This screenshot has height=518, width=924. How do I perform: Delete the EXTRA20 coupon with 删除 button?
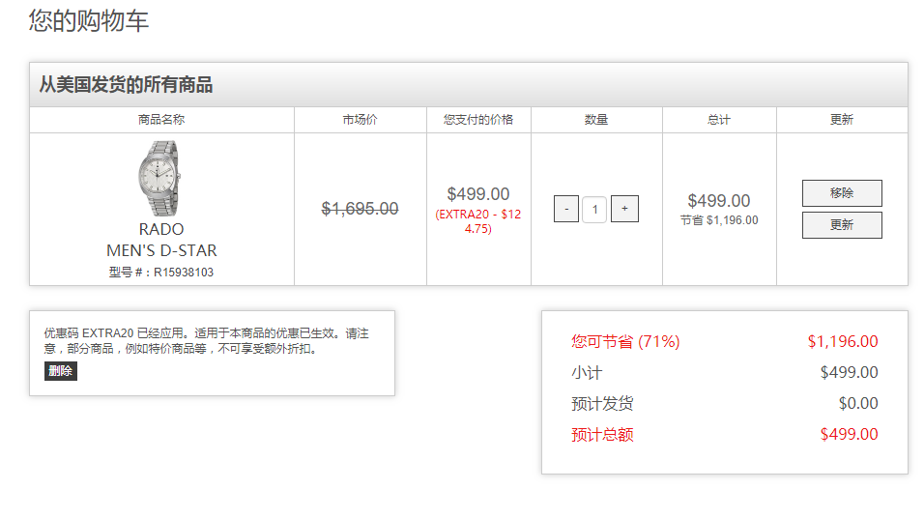(61, 371)
